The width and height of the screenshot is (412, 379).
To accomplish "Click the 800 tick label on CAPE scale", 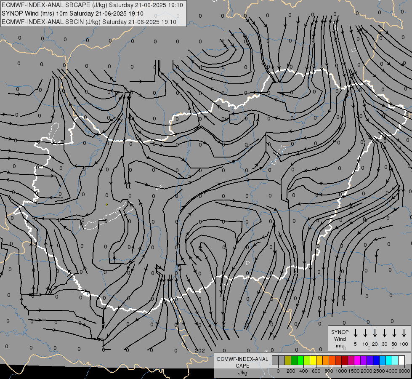I will [329, 371].
